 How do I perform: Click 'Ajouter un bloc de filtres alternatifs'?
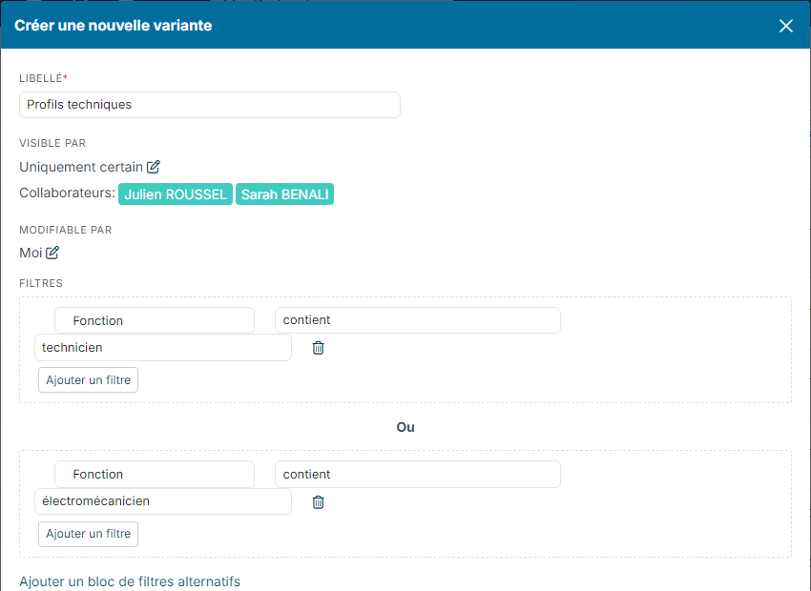[x=130, y=581]
